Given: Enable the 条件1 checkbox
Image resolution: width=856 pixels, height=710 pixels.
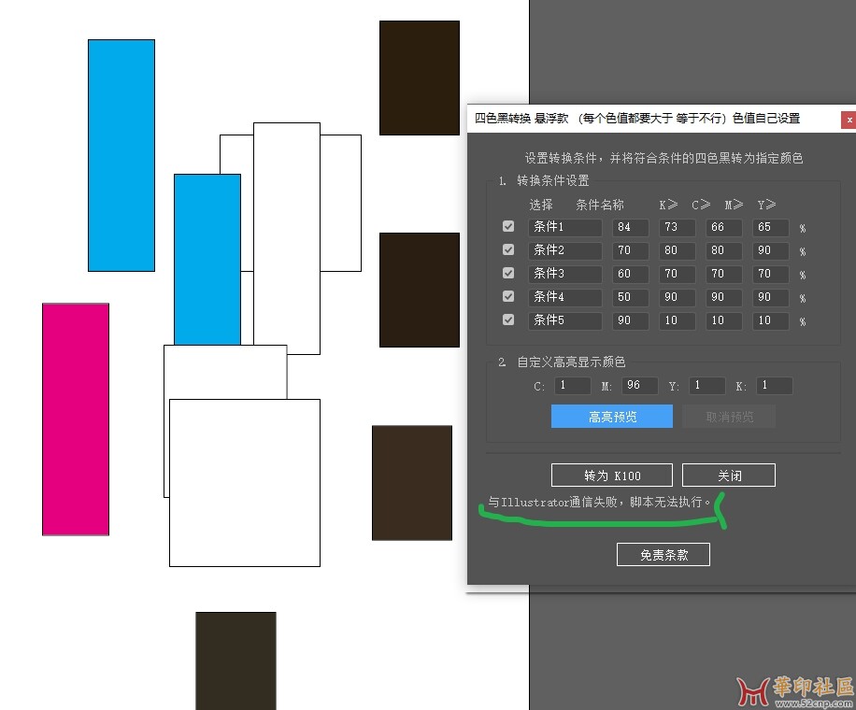Looking at the screenshot, I should pos(508,227).
